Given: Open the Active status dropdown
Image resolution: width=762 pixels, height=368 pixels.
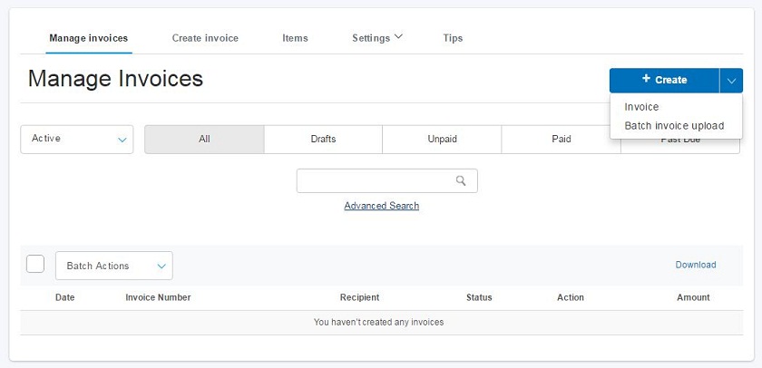Looking at the screenshot, I should point(77,140).
